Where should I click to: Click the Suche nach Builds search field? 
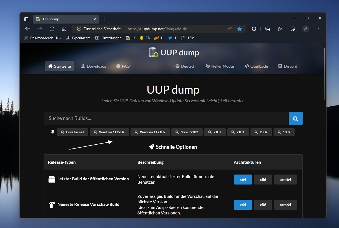[166, 118]
